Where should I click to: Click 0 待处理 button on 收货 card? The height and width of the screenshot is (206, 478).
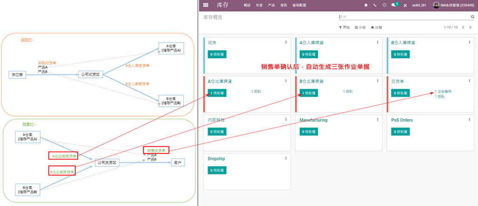[x=217, y=54]
